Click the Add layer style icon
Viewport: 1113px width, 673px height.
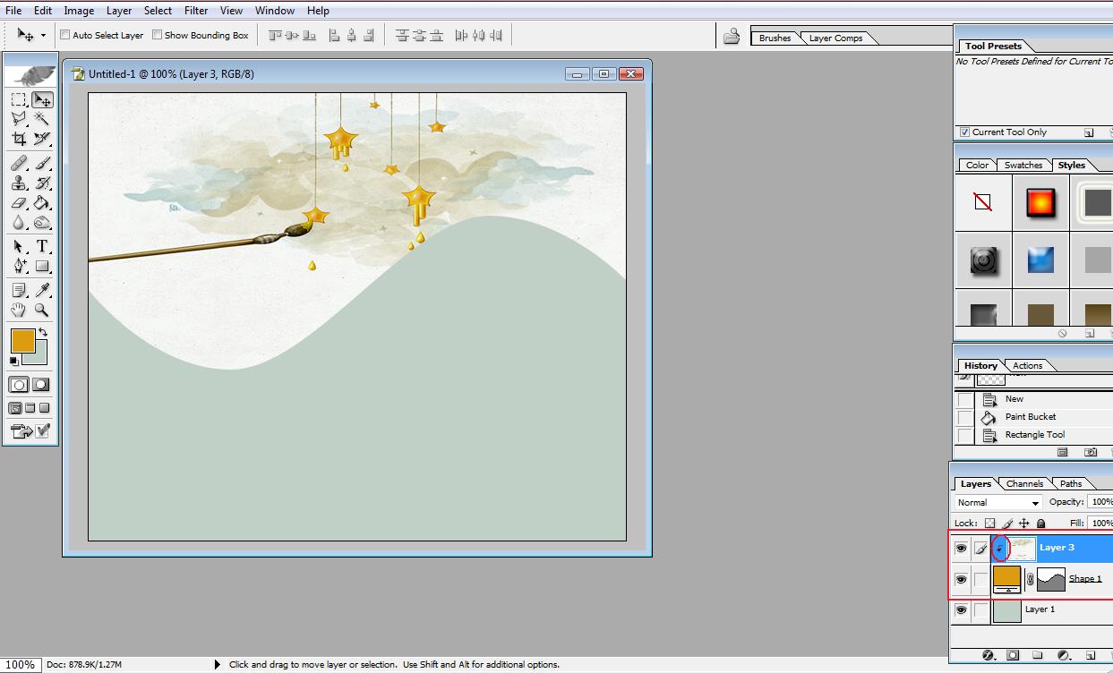click(x=989, y=656)
